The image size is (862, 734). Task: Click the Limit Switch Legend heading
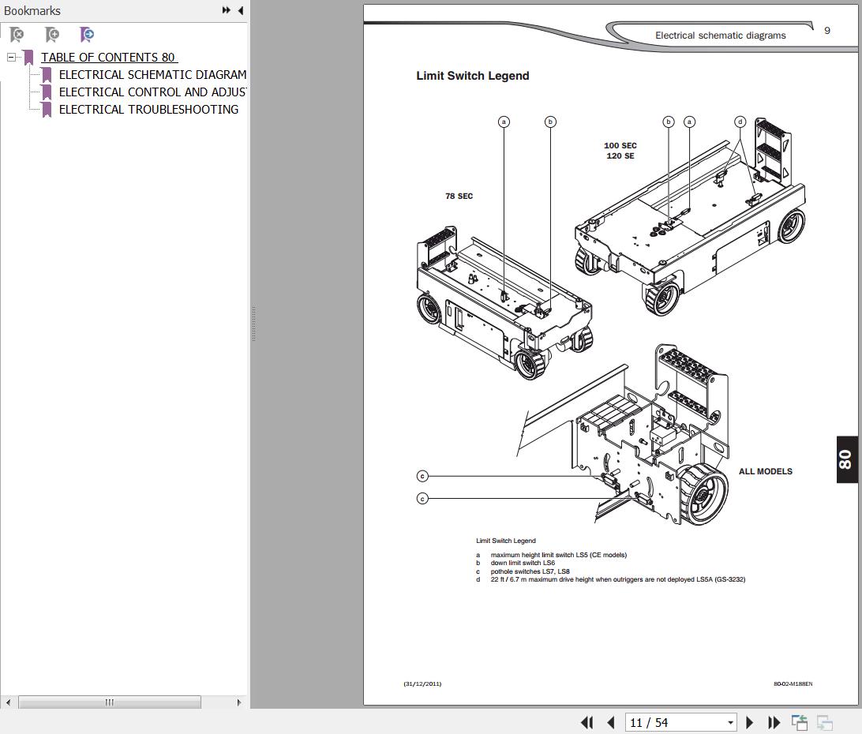(x=473, y=76)
